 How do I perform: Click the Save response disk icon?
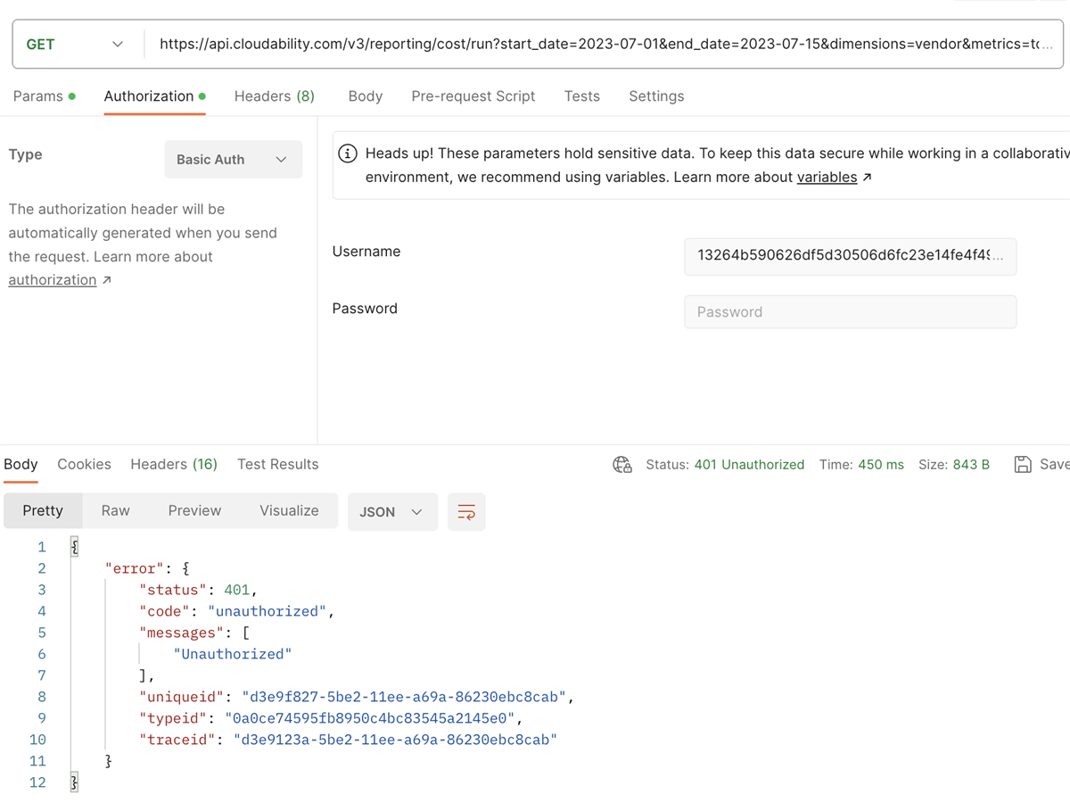(x=1023, y=464)
